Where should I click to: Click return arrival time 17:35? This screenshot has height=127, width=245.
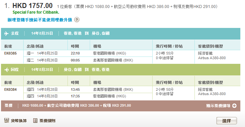click(x=75, y=96)
